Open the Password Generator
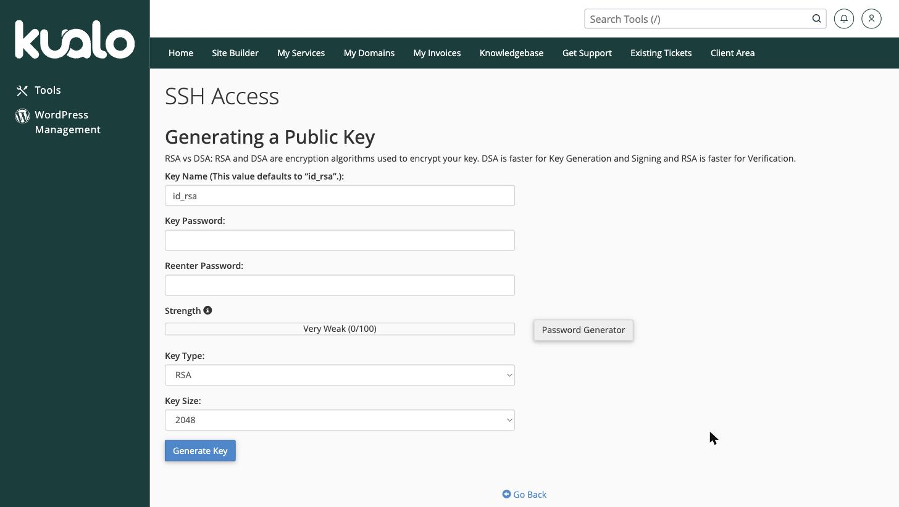Image resolution: width=899 pixels, height=507 pixels. tap(583, 330)
